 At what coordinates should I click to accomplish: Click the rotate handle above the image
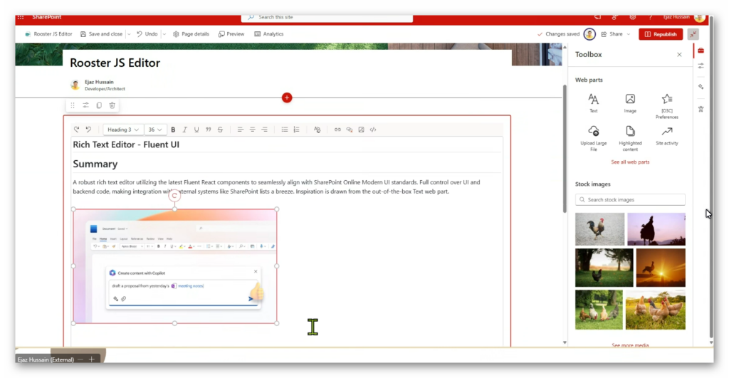pyautogui.click(x=174, y=196)
